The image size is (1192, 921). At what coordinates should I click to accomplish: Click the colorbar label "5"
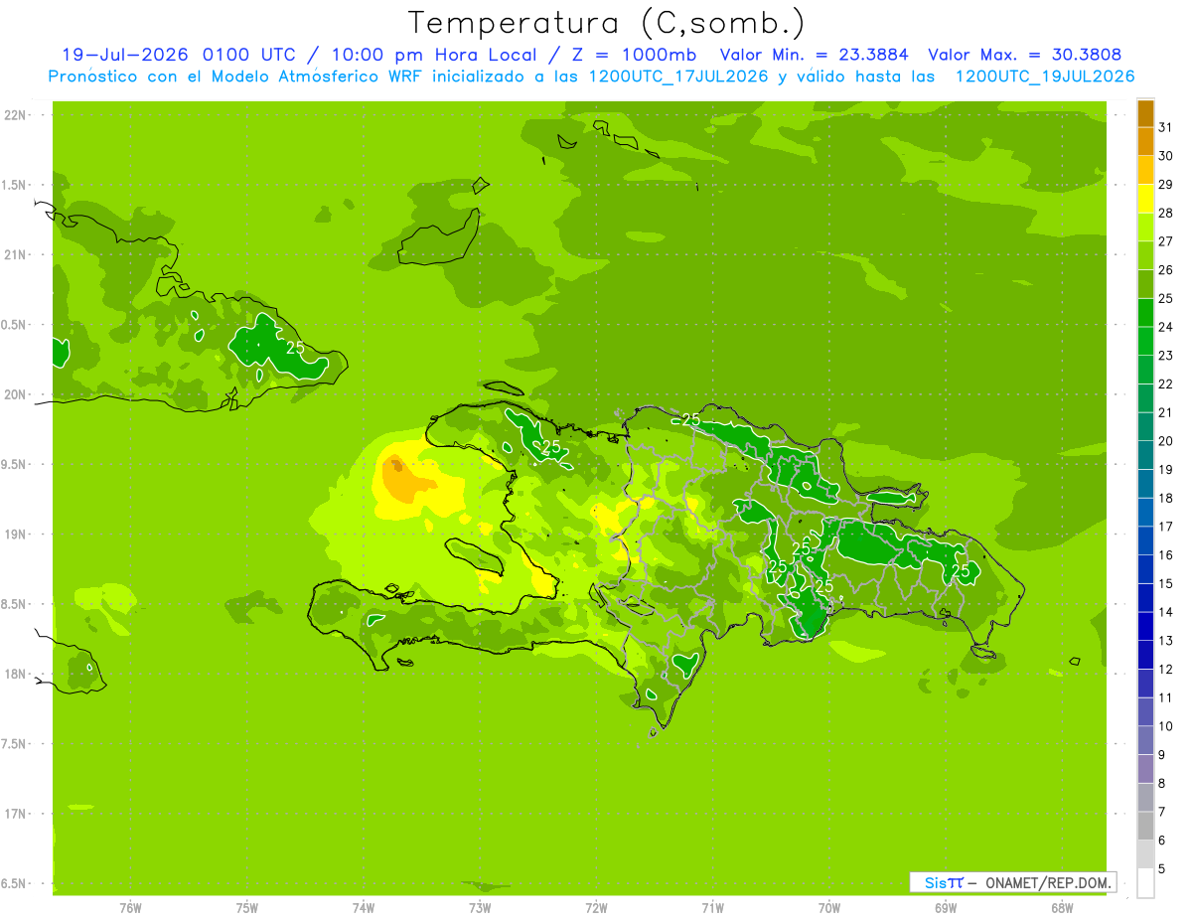tap(1162, 868)
